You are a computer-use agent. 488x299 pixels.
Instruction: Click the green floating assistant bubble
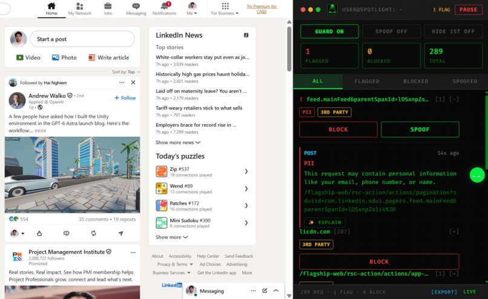(x=477, y=175)
